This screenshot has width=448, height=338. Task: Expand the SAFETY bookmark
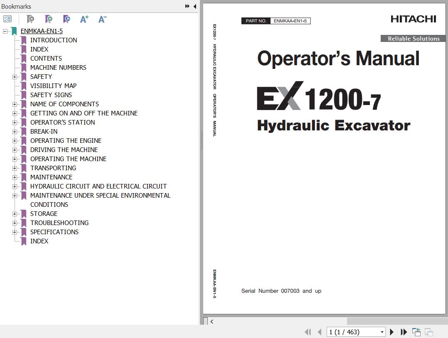click(x=15, y=77)
